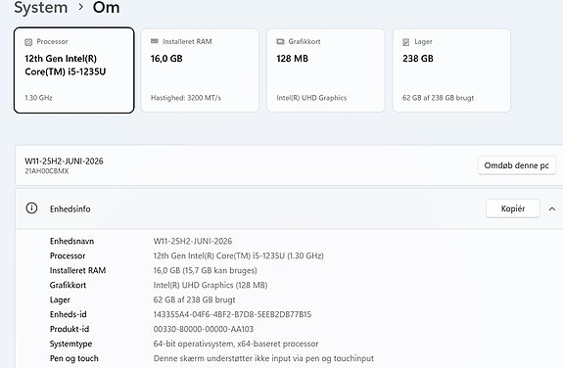
Task: Click the Installeret RAM row label
Action: [x=78, y=270]
